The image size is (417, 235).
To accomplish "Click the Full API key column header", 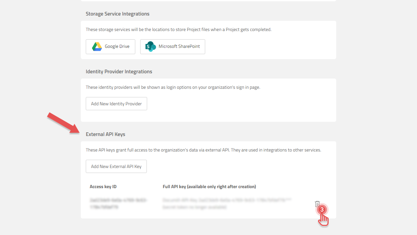I will (x=209, y=186).
